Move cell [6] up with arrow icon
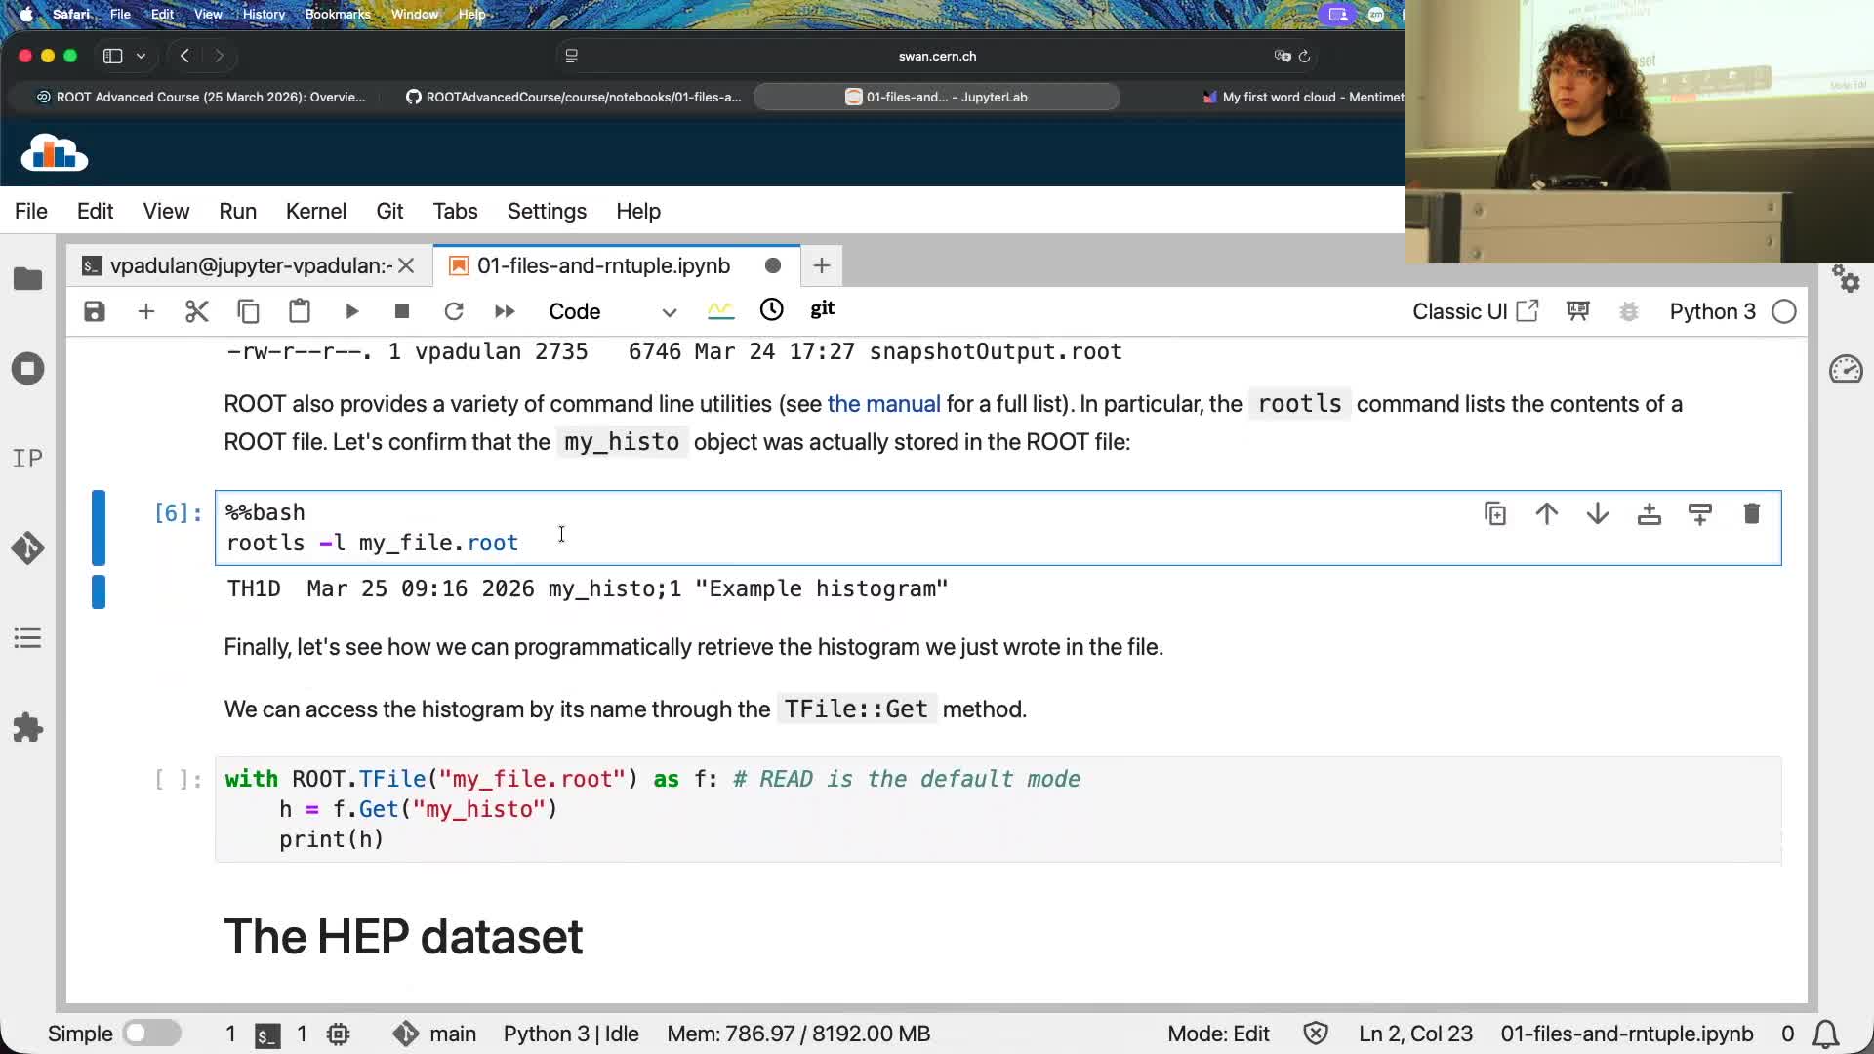 (1547, 514)
